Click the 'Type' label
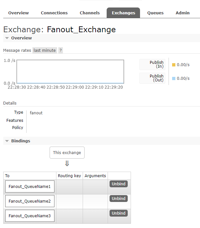 18,112
